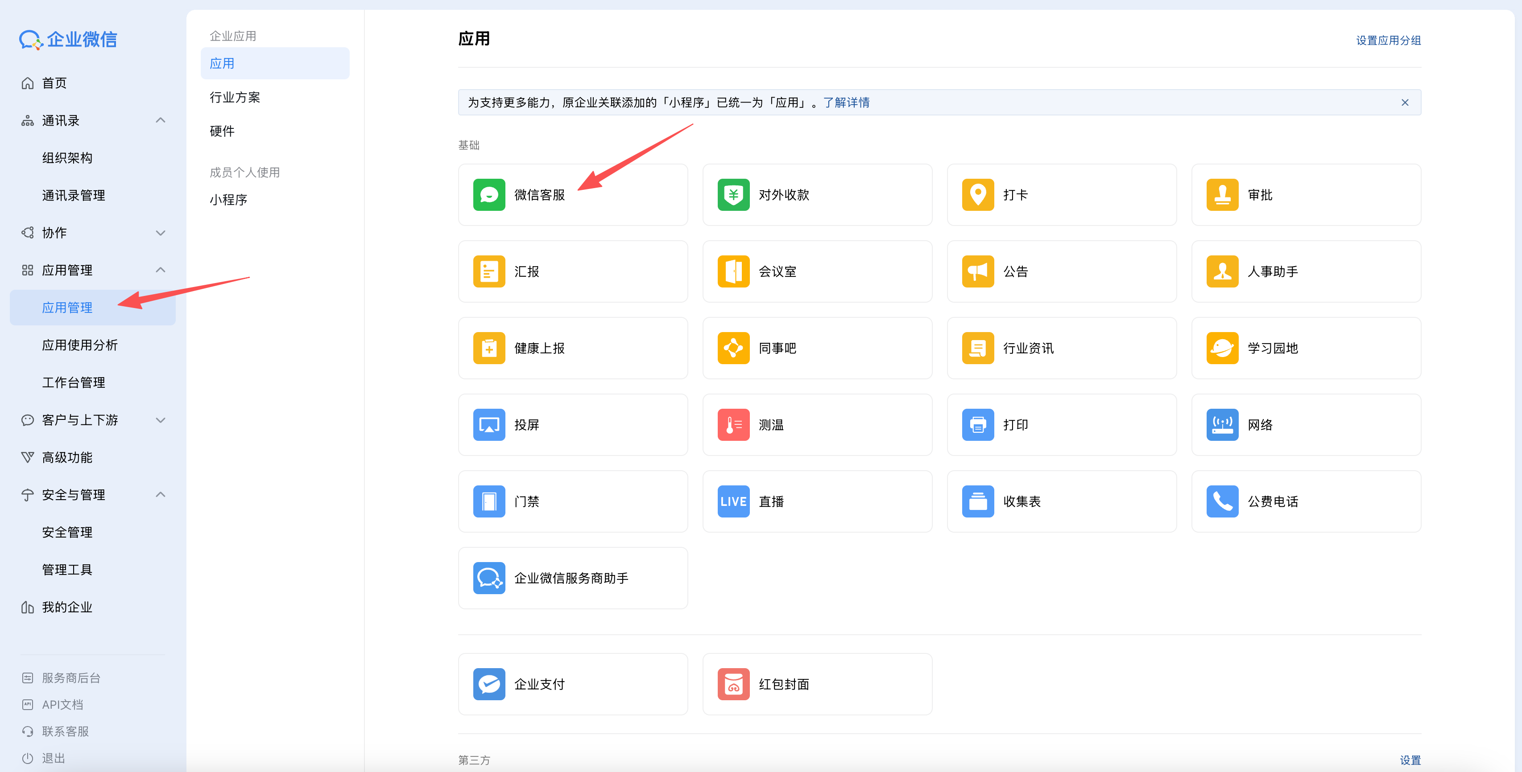Open the 打卡 location icon

point(978,195)
